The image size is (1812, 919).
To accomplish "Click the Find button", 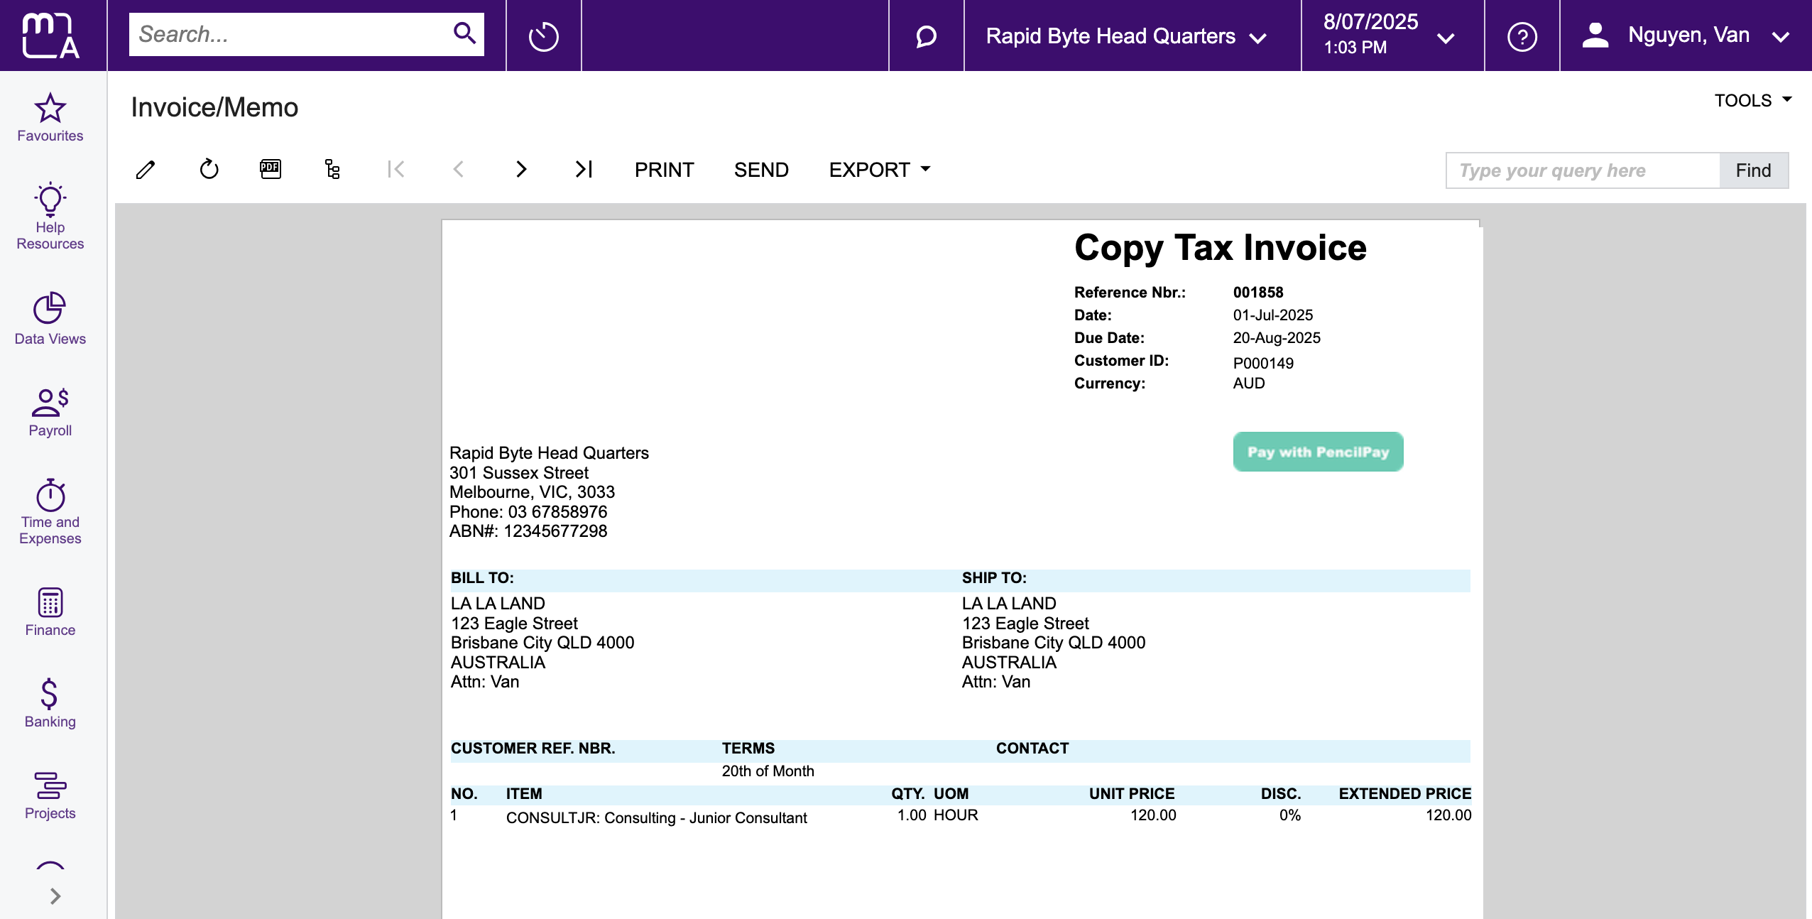I will [1753, 170].
